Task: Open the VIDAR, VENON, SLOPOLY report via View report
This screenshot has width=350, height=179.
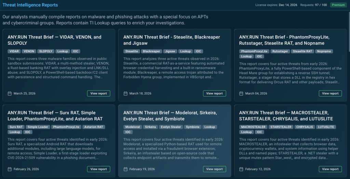Action: point(99,94)
